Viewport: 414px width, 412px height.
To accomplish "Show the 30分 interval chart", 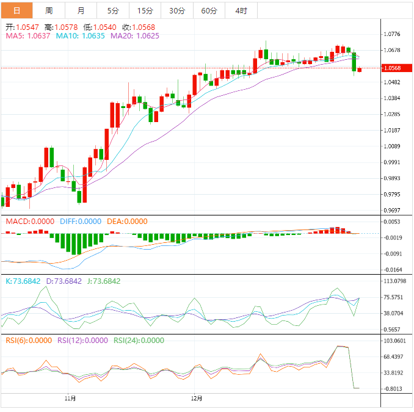I will click(177, 11).
